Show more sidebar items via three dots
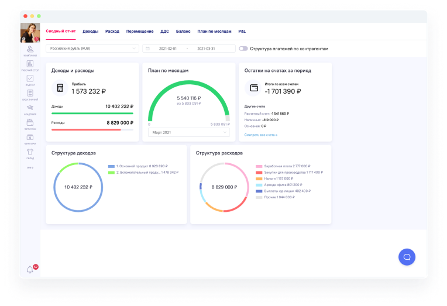 coord(30,168)
